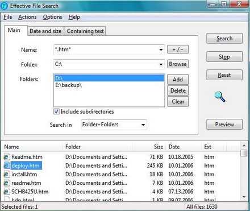
Task: Click the 10.18.2005 date cell
Action: point(181,157)
